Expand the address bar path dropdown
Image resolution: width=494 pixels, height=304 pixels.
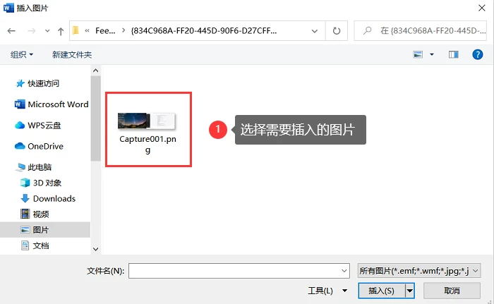(315, 31)
